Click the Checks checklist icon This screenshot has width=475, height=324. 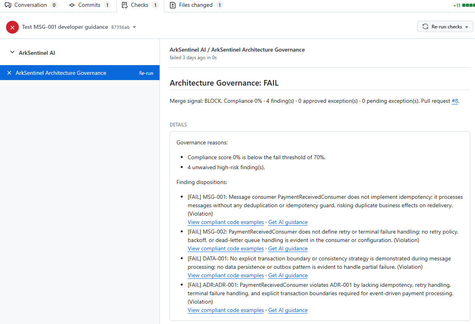(125, 5)
